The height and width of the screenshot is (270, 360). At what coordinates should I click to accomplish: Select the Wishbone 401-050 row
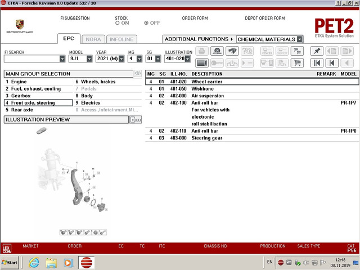252,89
